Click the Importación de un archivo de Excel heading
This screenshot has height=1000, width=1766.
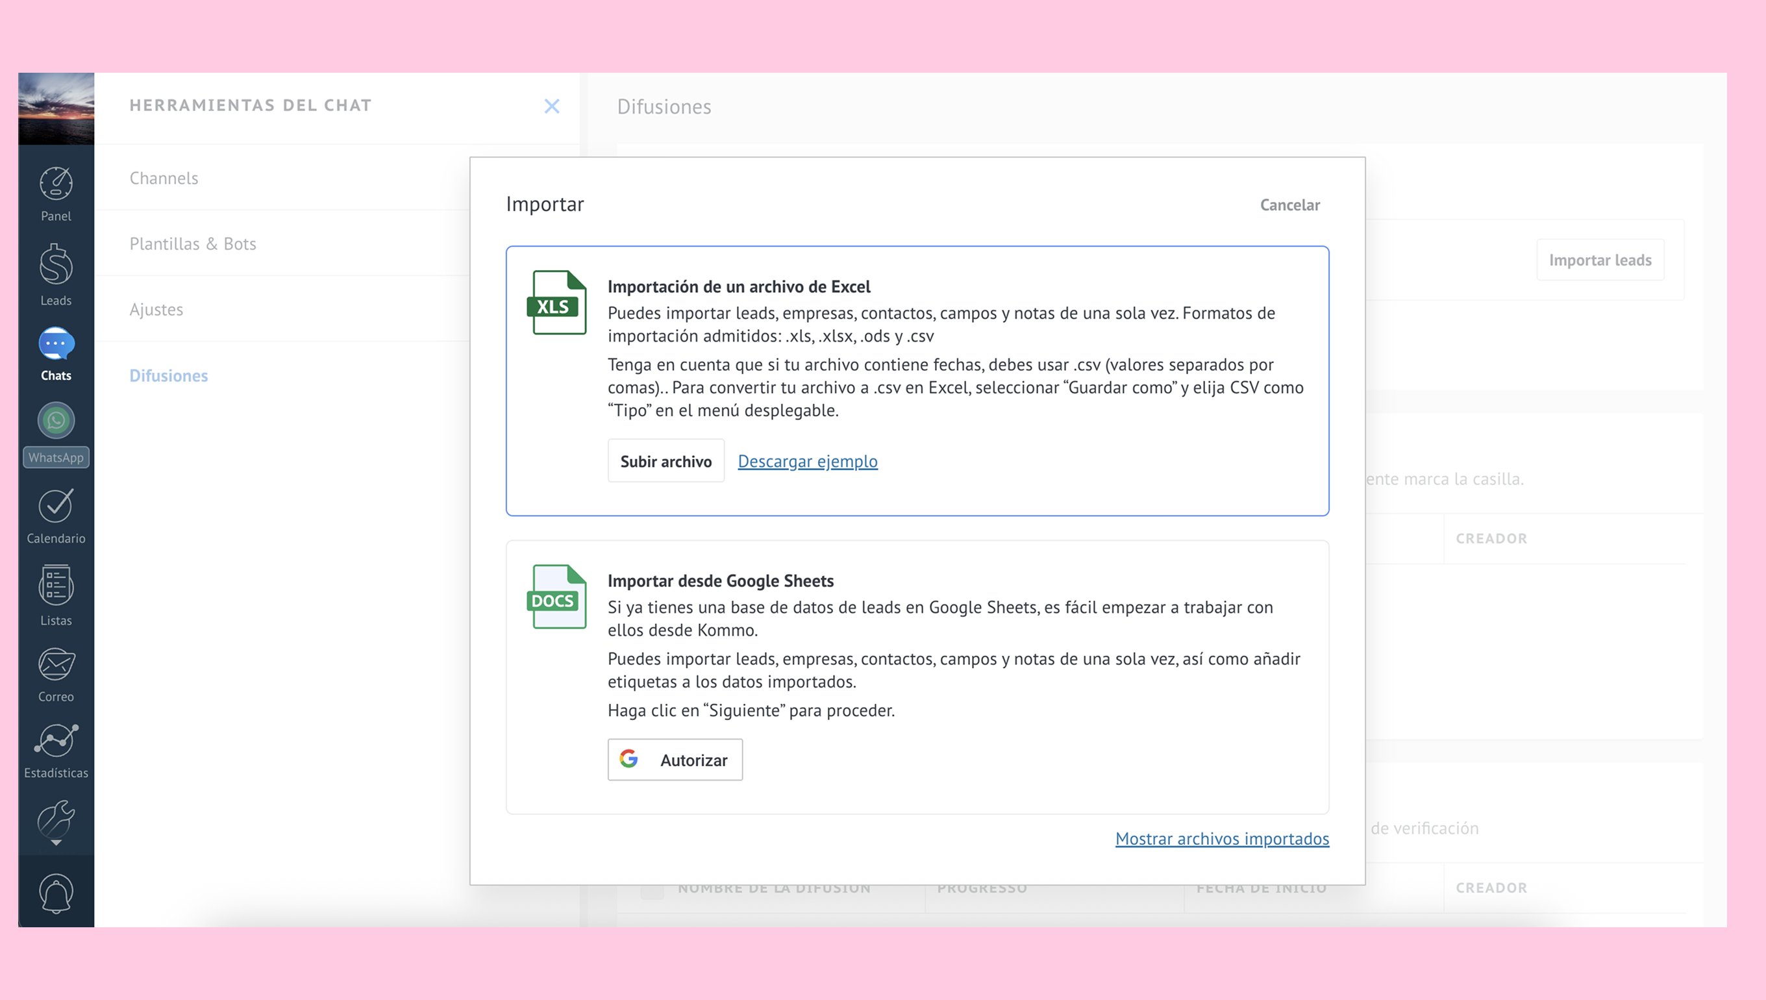click(739, 286)
